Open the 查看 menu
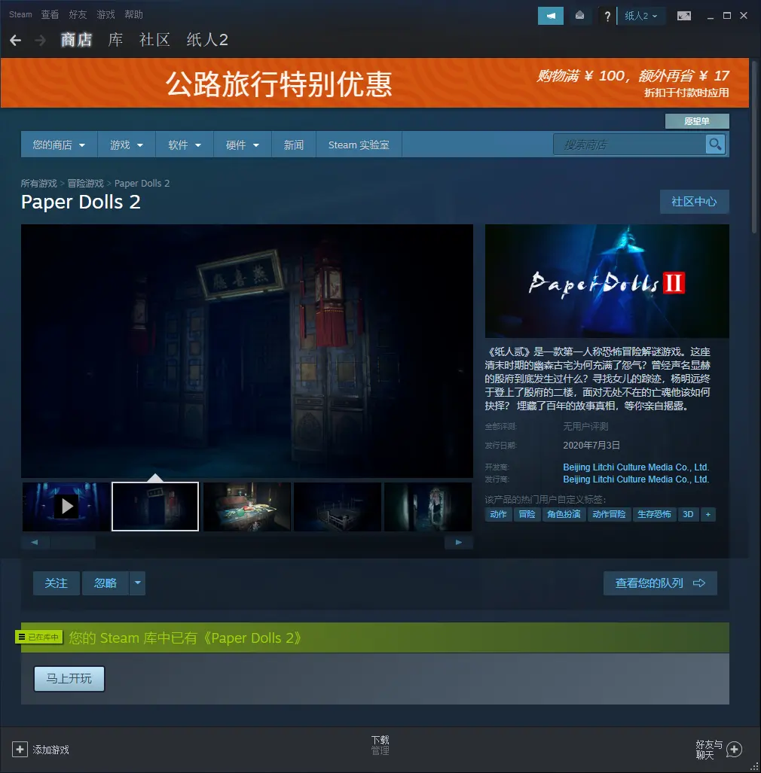The width and height of the screenshot is (761, 773). [50, 15]
